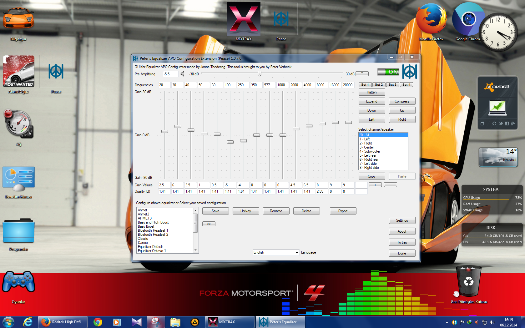Open the file explorer taskbar icon
Image resolution: width=525 pixels, height=328 pixels.
coord(175,322)
